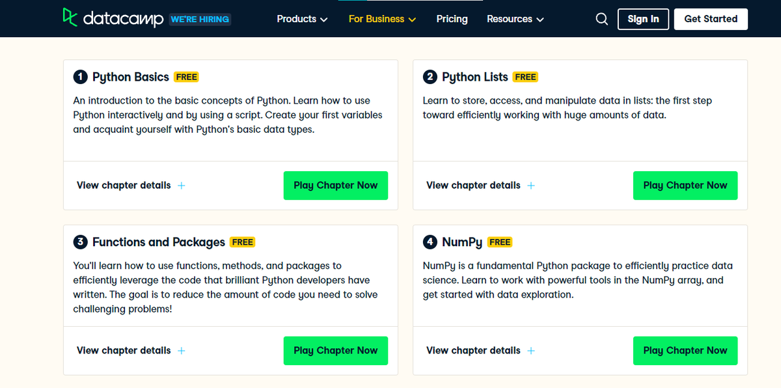Click FREE tag beside Python Basics
This screenshot has height=388, width=781.
click(x=186, y=77)
